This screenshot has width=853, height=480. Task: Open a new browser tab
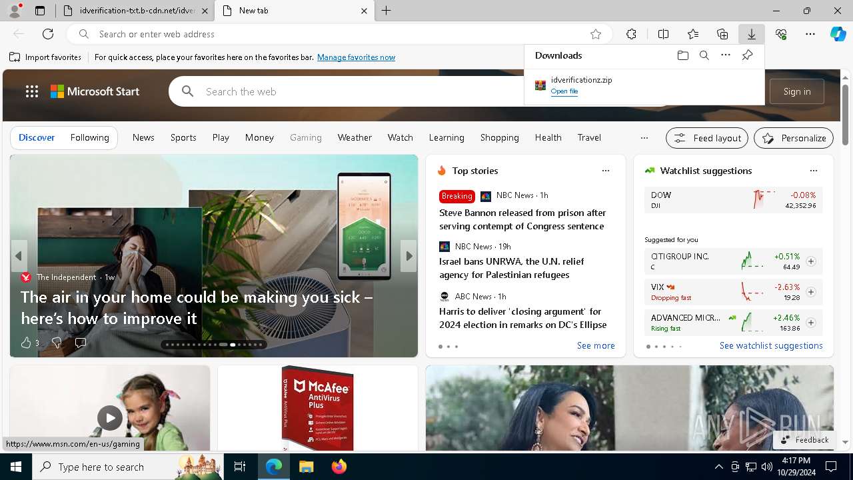pos(387,11)
